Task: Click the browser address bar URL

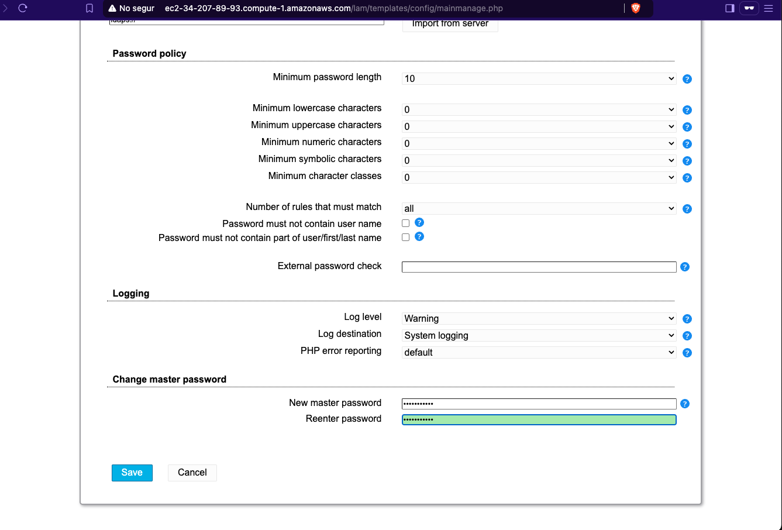Action: tap(334, 8)
